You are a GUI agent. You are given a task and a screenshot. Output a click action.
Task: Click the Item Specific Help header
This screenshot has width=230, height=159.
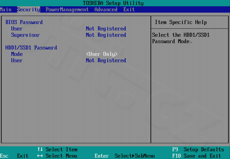[181, 22]
